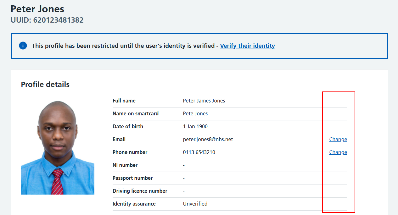Click the Driving licence number label

coord(140,191)
